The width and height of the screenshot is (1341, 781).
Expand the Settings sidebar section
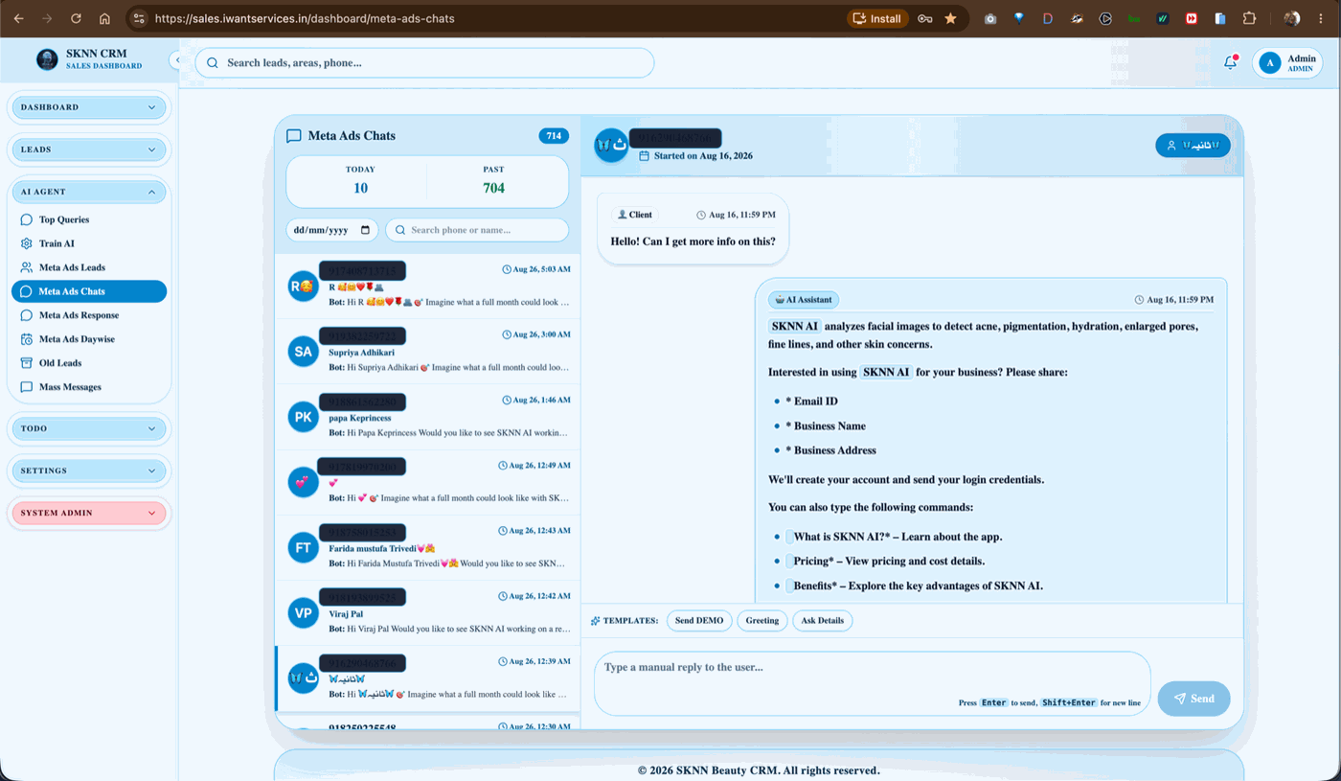click(x=88, y=471)
